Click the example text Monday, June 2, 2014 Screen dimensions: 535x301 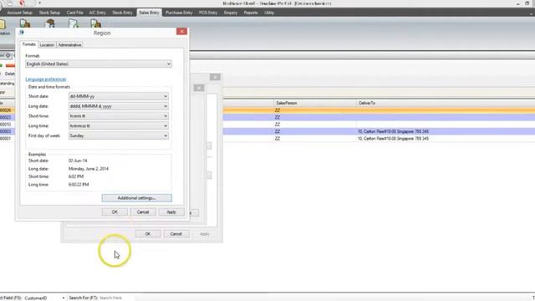pyautogui.click(x=89, y=169)
